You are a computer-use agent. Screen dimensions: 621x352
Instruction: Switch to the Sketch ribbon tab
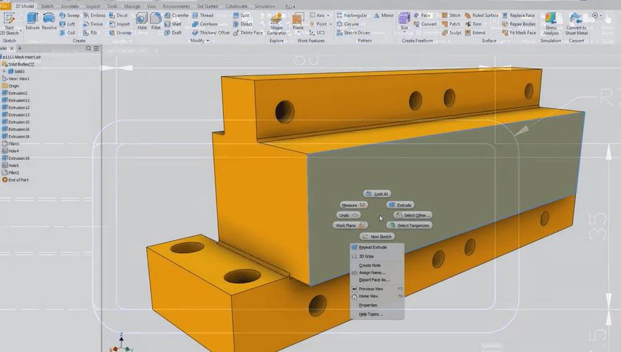point(47,6)
